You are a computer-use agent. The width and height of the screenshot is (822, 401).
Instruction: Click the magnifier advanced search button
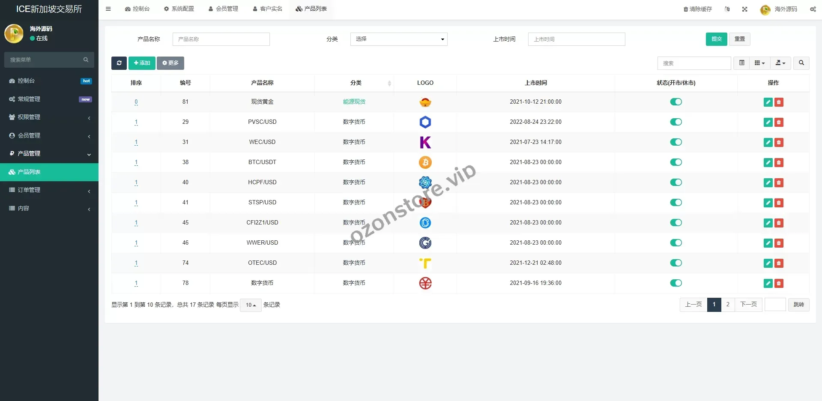pyautogui.click(x=801, y=63)
